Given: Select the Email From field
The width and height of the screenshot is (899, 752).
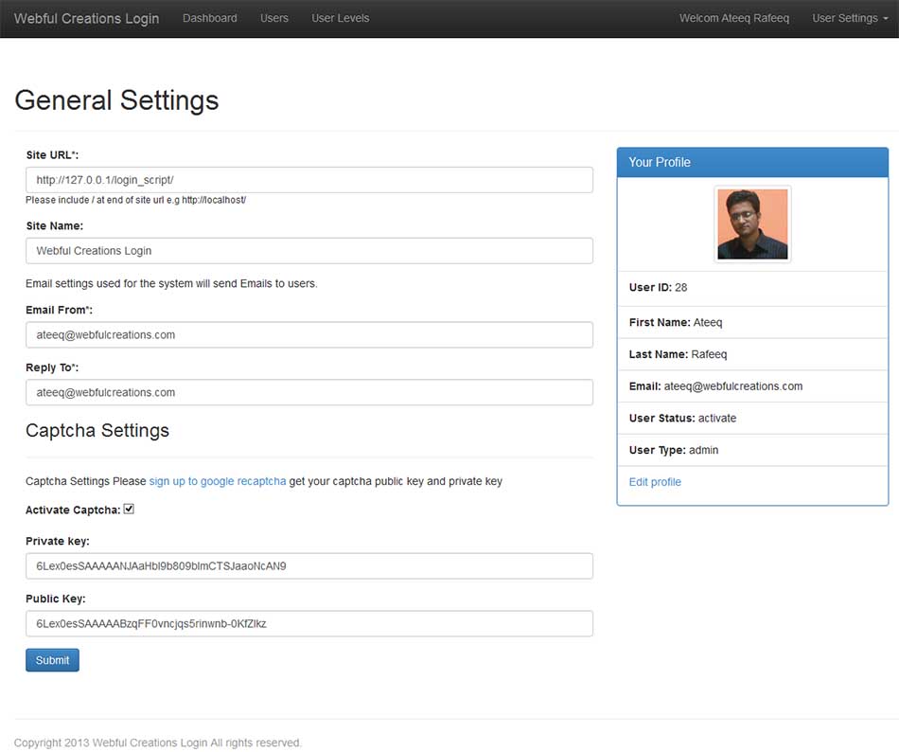Looking at the screenshot, I should point(308,334).
